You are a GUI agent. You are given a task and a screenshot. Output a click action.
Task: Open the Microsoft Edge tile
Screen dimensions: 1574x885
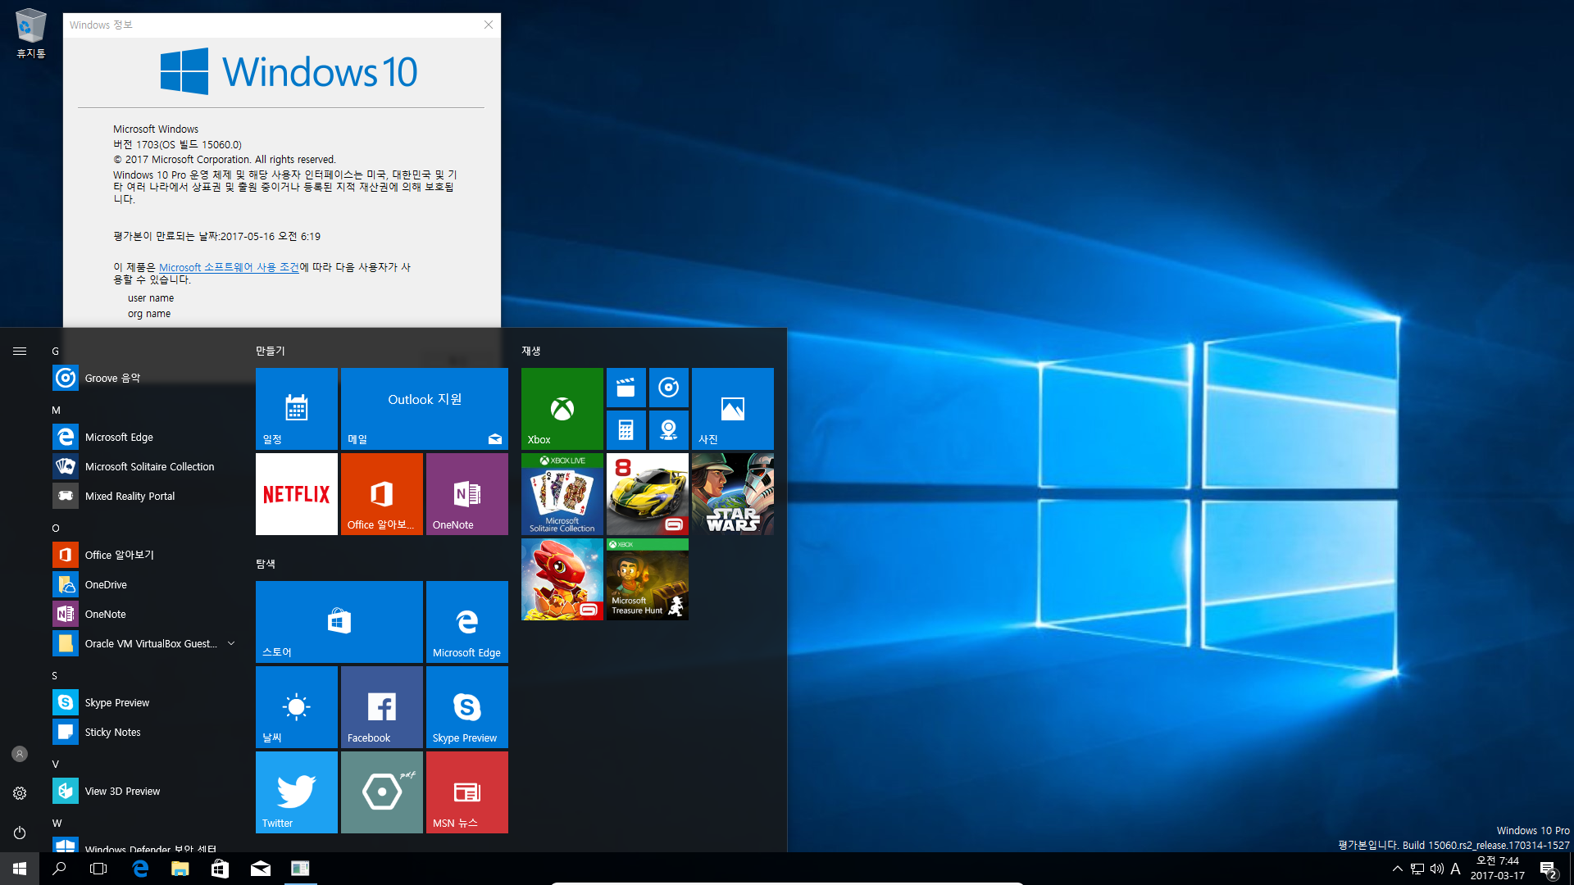click(x=467, y=621)
